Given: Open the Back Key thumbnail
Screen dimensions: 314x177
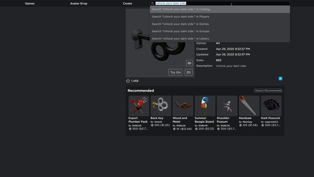Looking at the screenshot, I should [161, 106].
